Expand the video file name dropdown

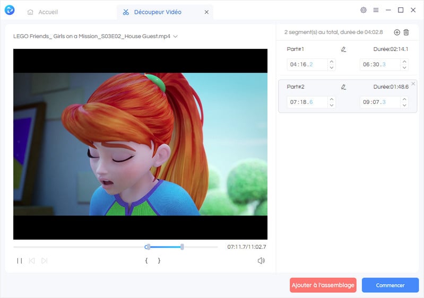tap(175, 36)
